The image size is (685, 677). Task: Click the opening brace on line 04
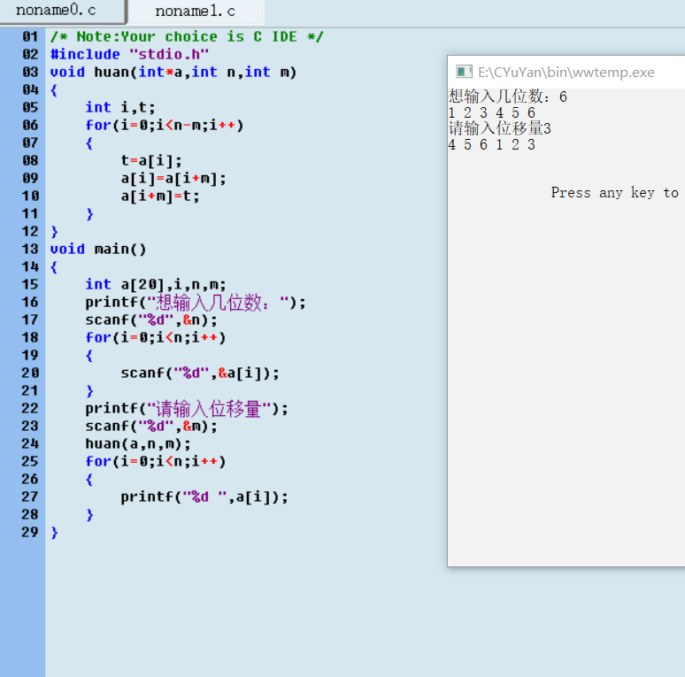(54, 90)
